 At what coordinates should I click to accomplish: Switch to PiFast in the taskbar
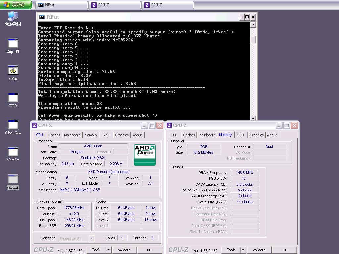click(62, 5)
